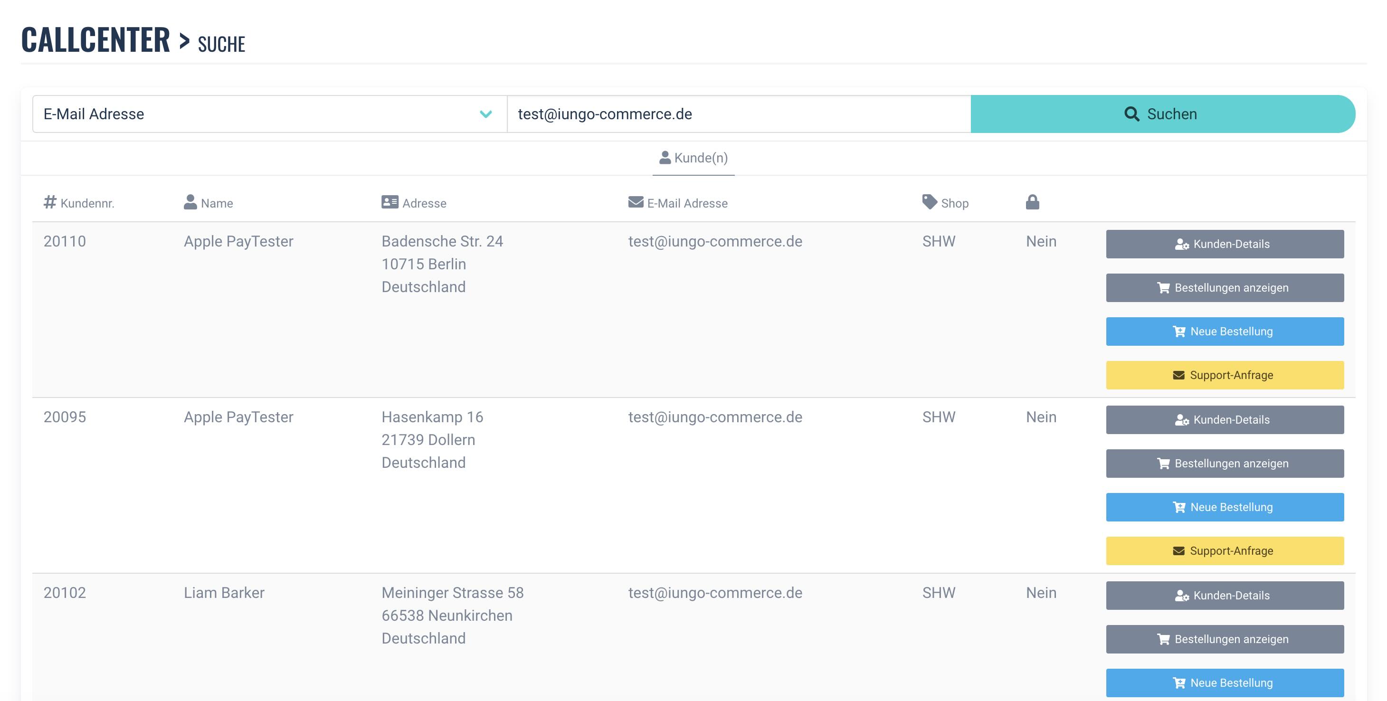Click the address card icon beside Adresse
The width and height of the screenshot is (1387, 701).
[x=389, y=202]
